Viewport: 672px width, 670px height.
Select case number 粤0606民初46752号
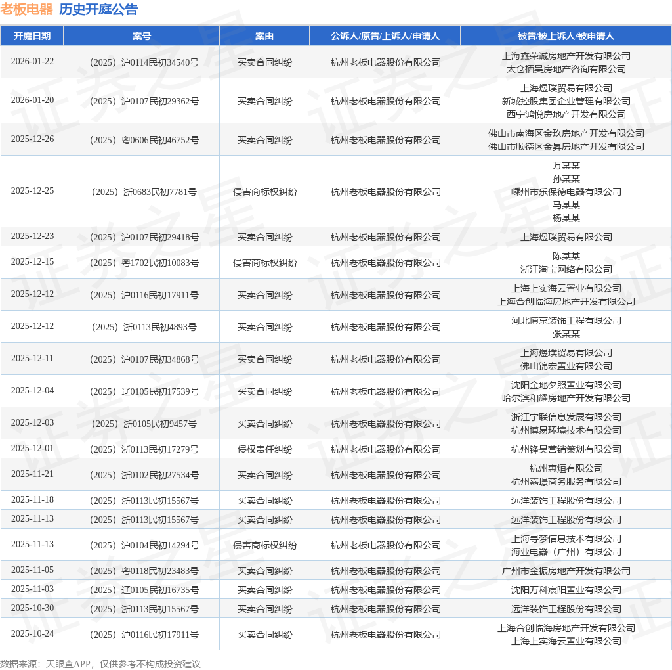(x=144, y=140)
